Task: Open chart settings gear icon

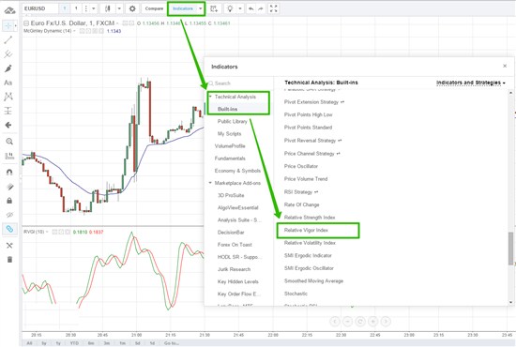Action: 132,8
